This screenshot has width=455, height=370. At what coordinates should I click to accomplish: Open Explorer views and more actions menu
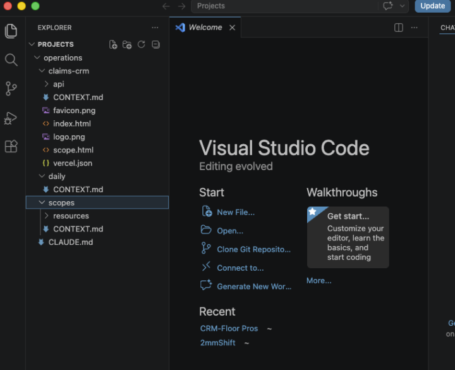[x=155, y=28]
